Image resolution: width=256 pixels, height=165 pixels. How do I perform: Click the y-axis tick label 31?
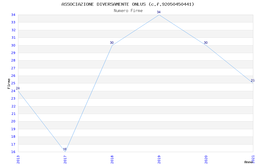(13, 37)
